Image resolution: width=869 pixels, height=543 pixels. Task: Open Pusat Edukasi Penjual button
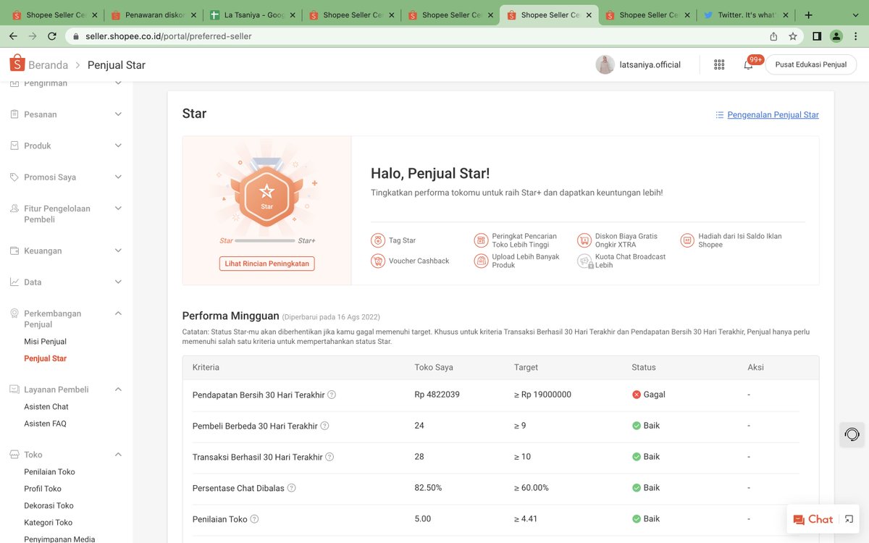pos(811,64)
